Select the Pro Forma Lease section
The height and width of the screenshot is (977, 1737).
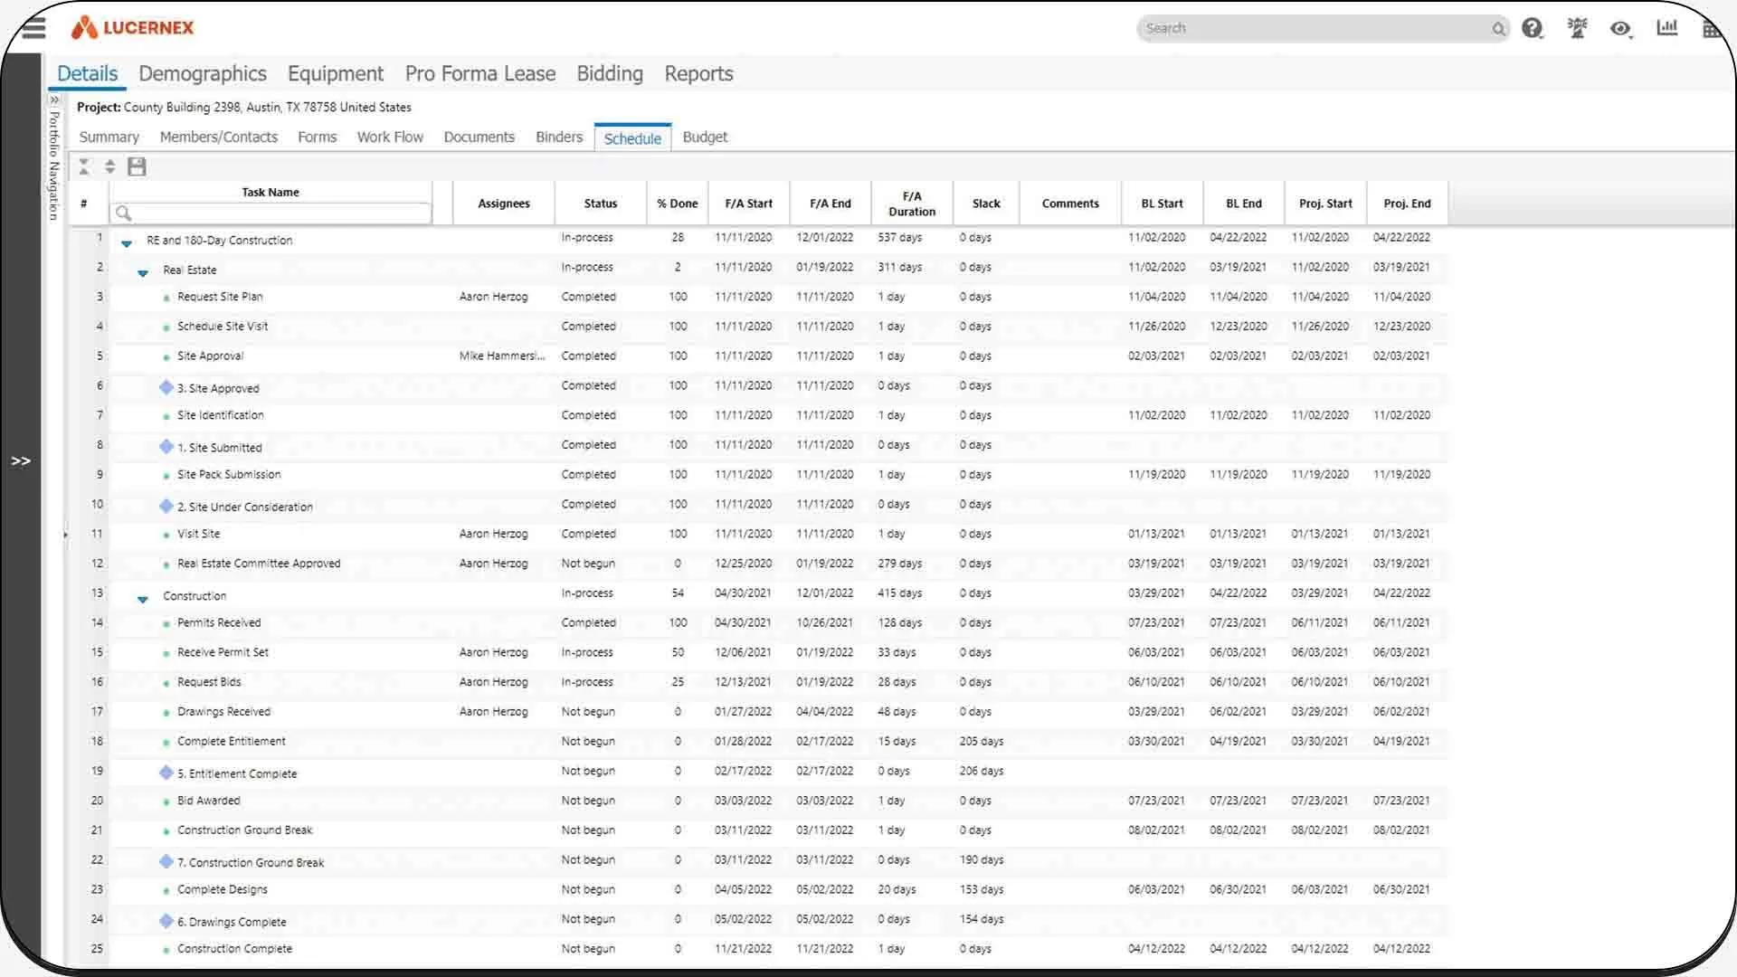click(480, 73)
